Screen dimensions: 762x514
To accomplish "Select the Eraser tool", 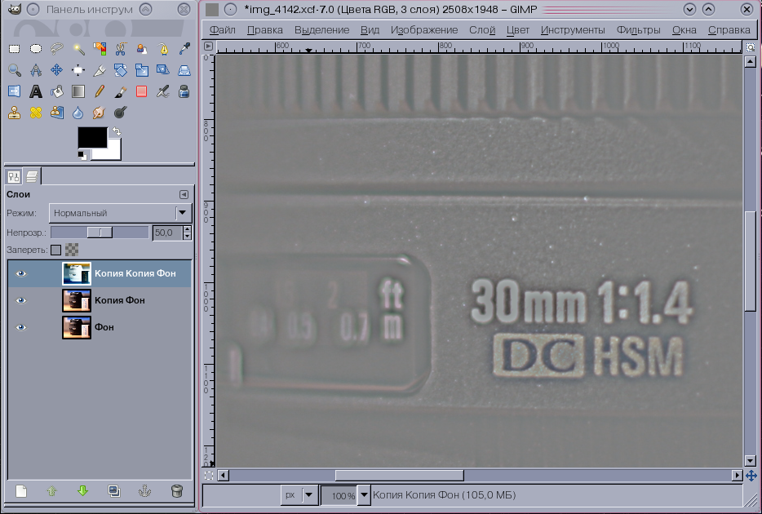I will [142, 91].
